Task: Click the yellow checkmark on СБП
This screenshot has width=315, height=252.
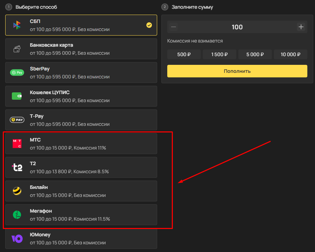Action: click(149, 25)
